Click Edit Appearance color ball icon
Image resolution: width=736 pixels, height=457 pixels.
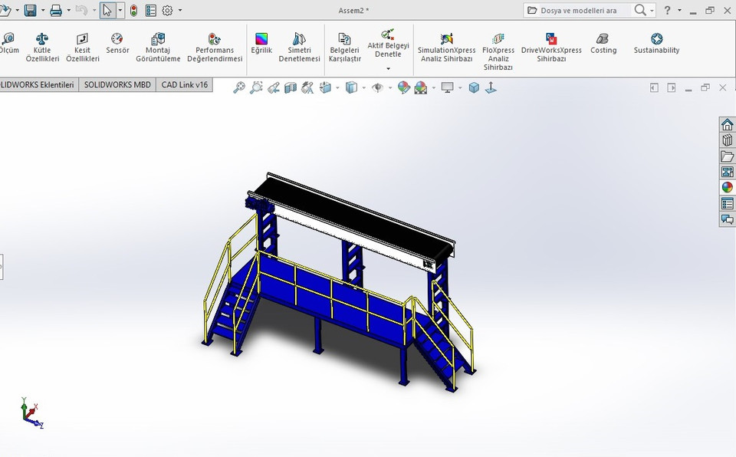tap(403, 87)
